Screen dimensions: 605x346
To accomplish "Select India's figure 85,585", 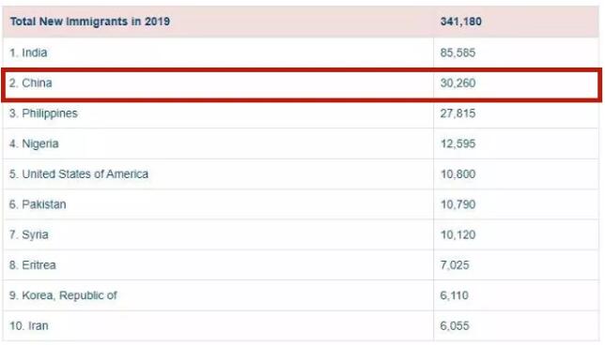I will [x=458, y=53].
